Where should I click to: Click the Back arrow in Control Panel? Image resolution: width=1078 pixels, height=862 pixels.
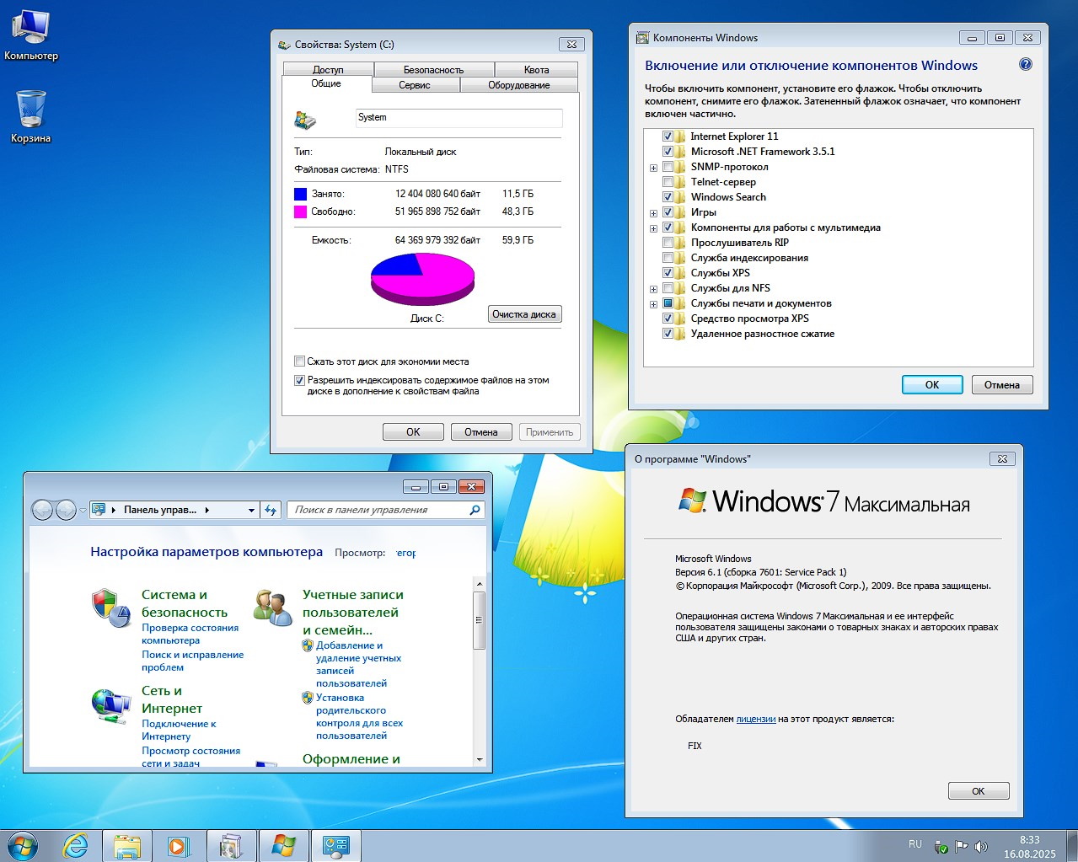tap(42, 510)
